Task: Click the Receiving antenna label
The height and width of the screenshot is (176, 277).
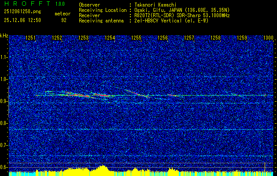Action: click(x=101, y=21)
